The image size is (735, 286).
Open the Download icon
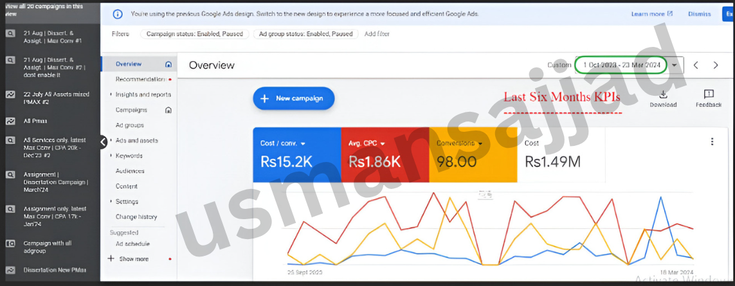(x=663, y=94)
